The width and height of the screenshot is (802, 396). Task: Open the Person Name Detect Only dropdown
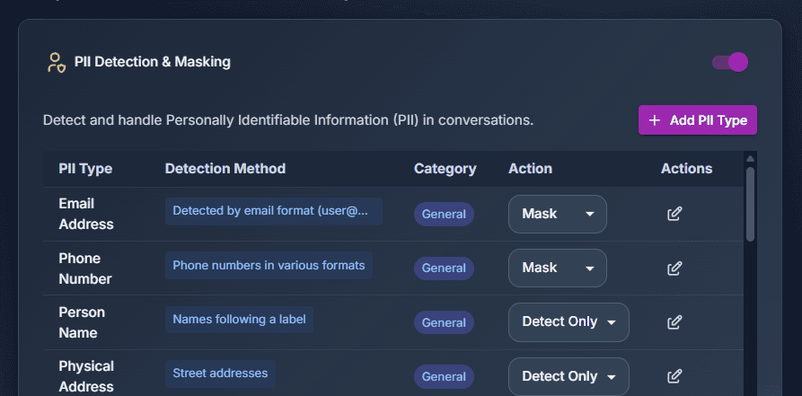pyautogui.click(x=568, y=322)
